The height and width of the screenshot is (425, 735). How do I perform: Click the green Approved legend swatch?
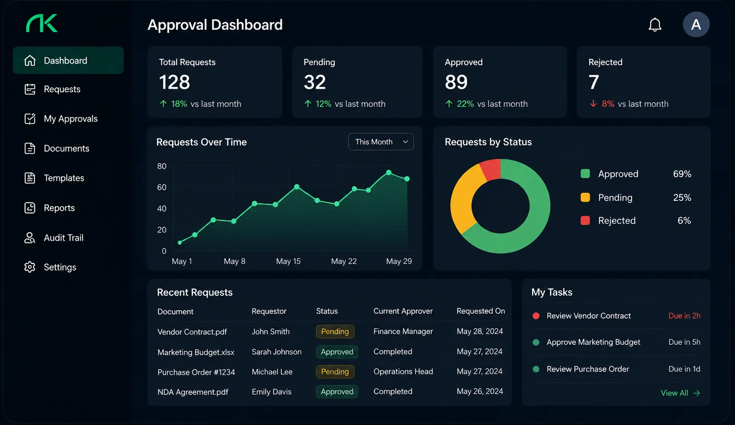[585, 174]
